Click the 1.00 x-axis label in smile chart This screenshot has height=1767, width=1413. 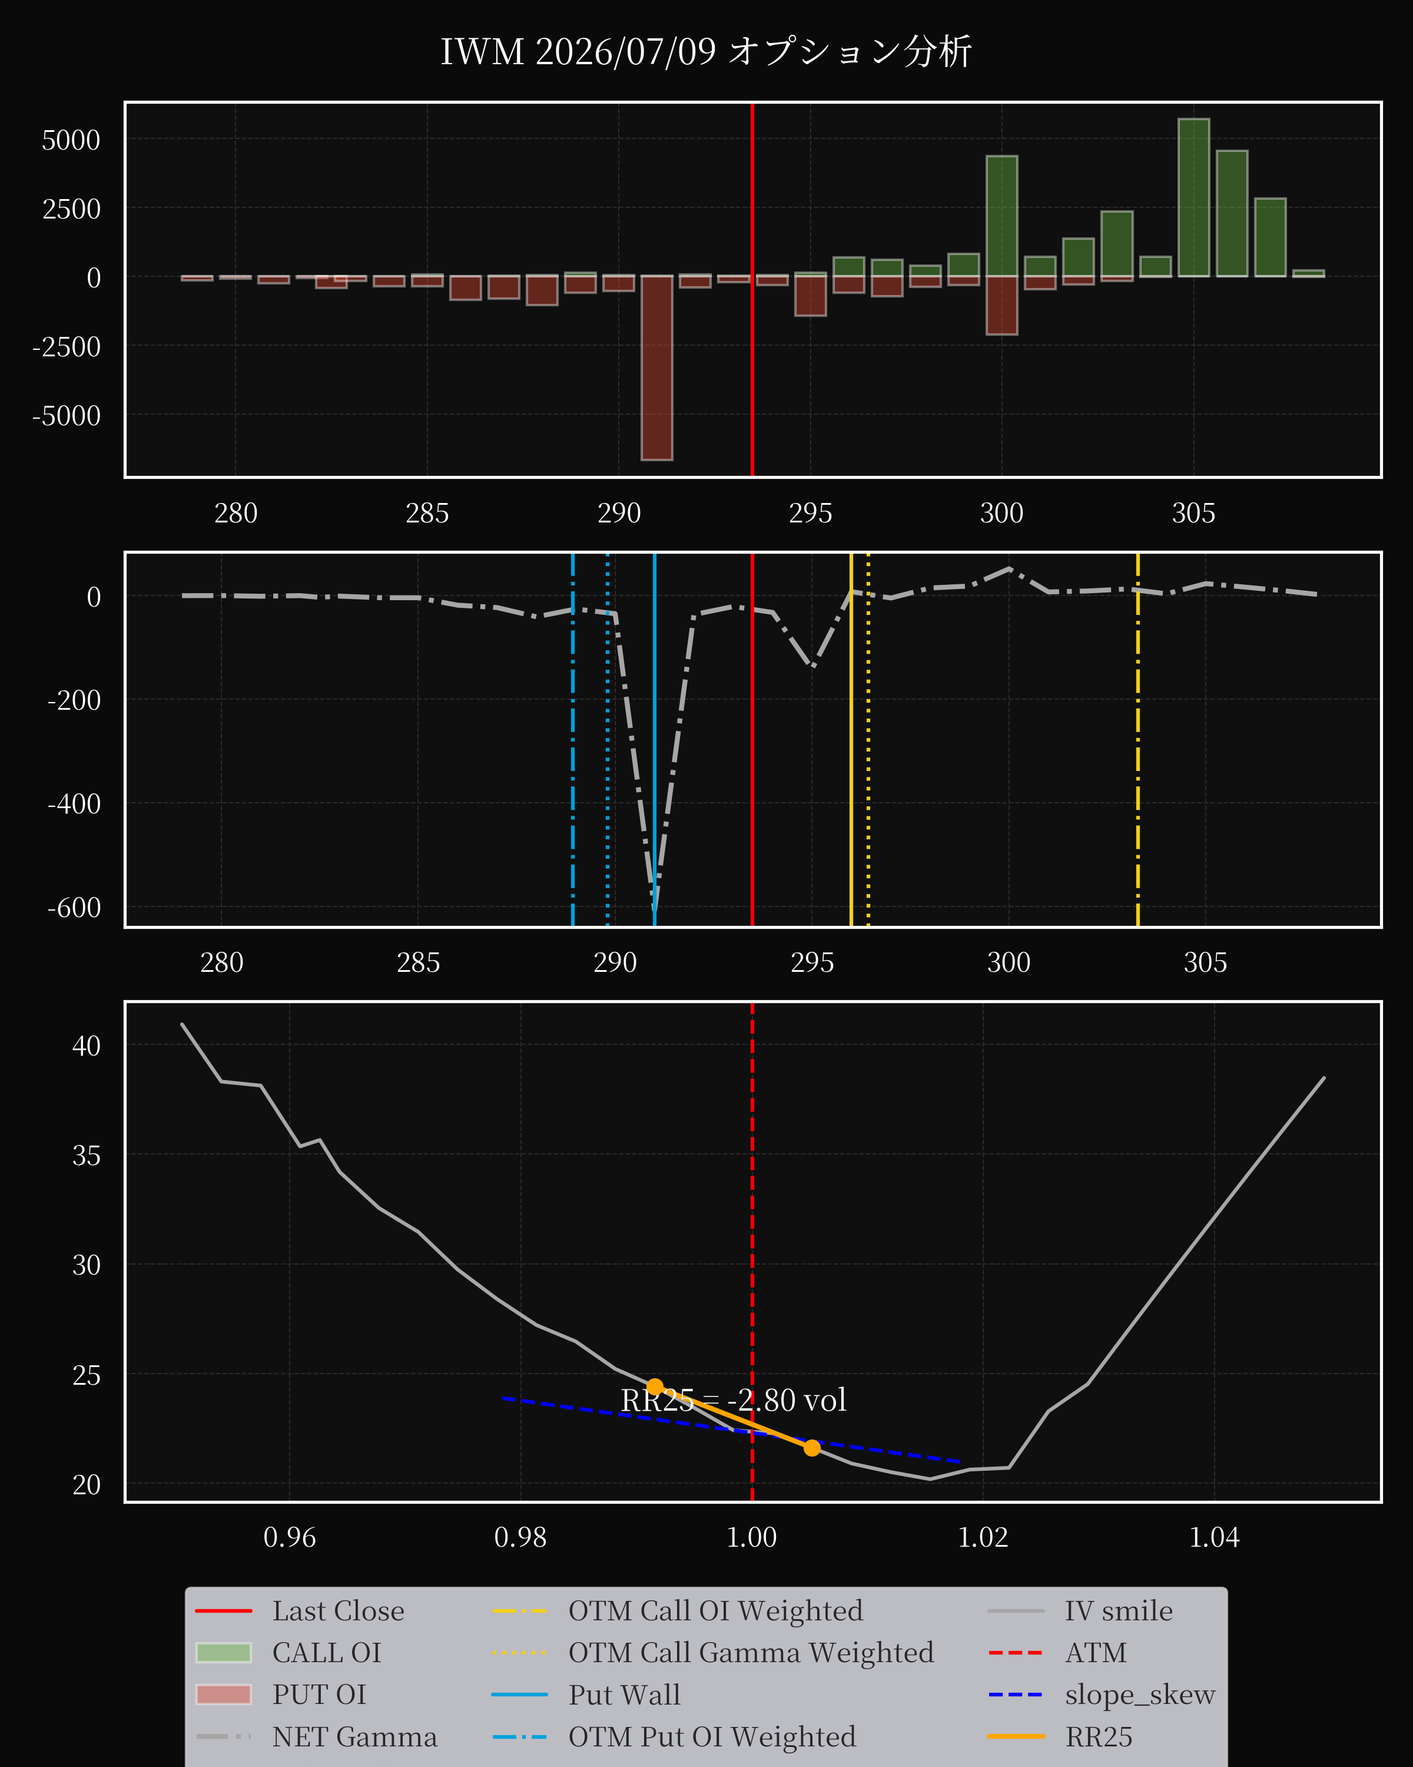752,1537
